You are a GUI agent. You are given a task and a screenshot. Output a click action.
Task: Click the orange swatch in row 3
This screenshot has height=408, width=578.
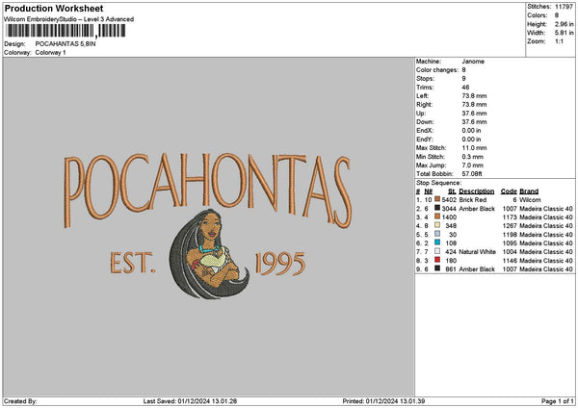click(x=437, y=217)
